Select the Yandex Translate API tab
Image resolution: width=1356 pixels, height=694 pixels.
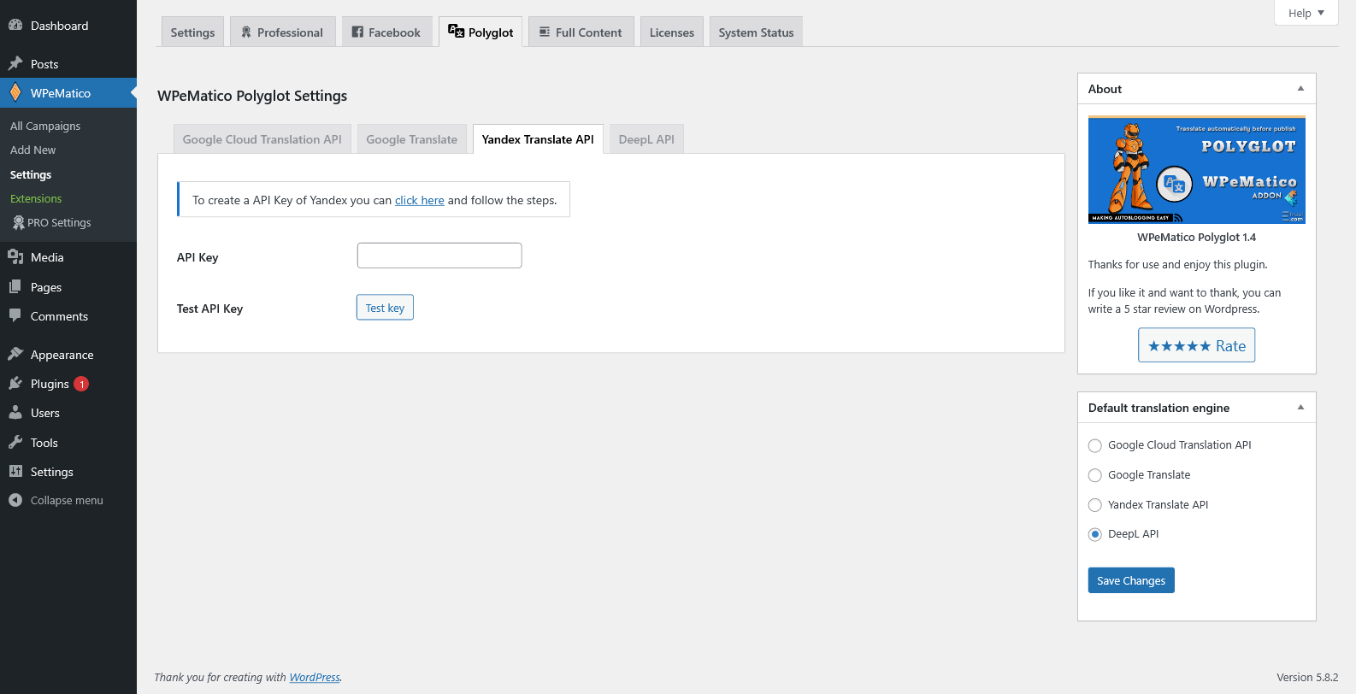coord(538,139)
